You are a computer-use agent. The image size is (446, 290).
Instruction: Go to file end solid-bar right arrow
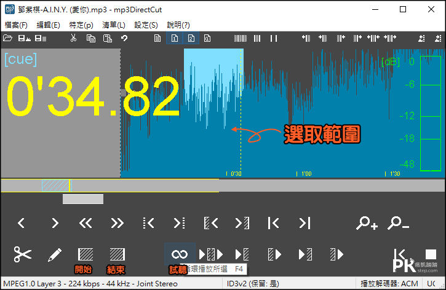coord(305,223)
